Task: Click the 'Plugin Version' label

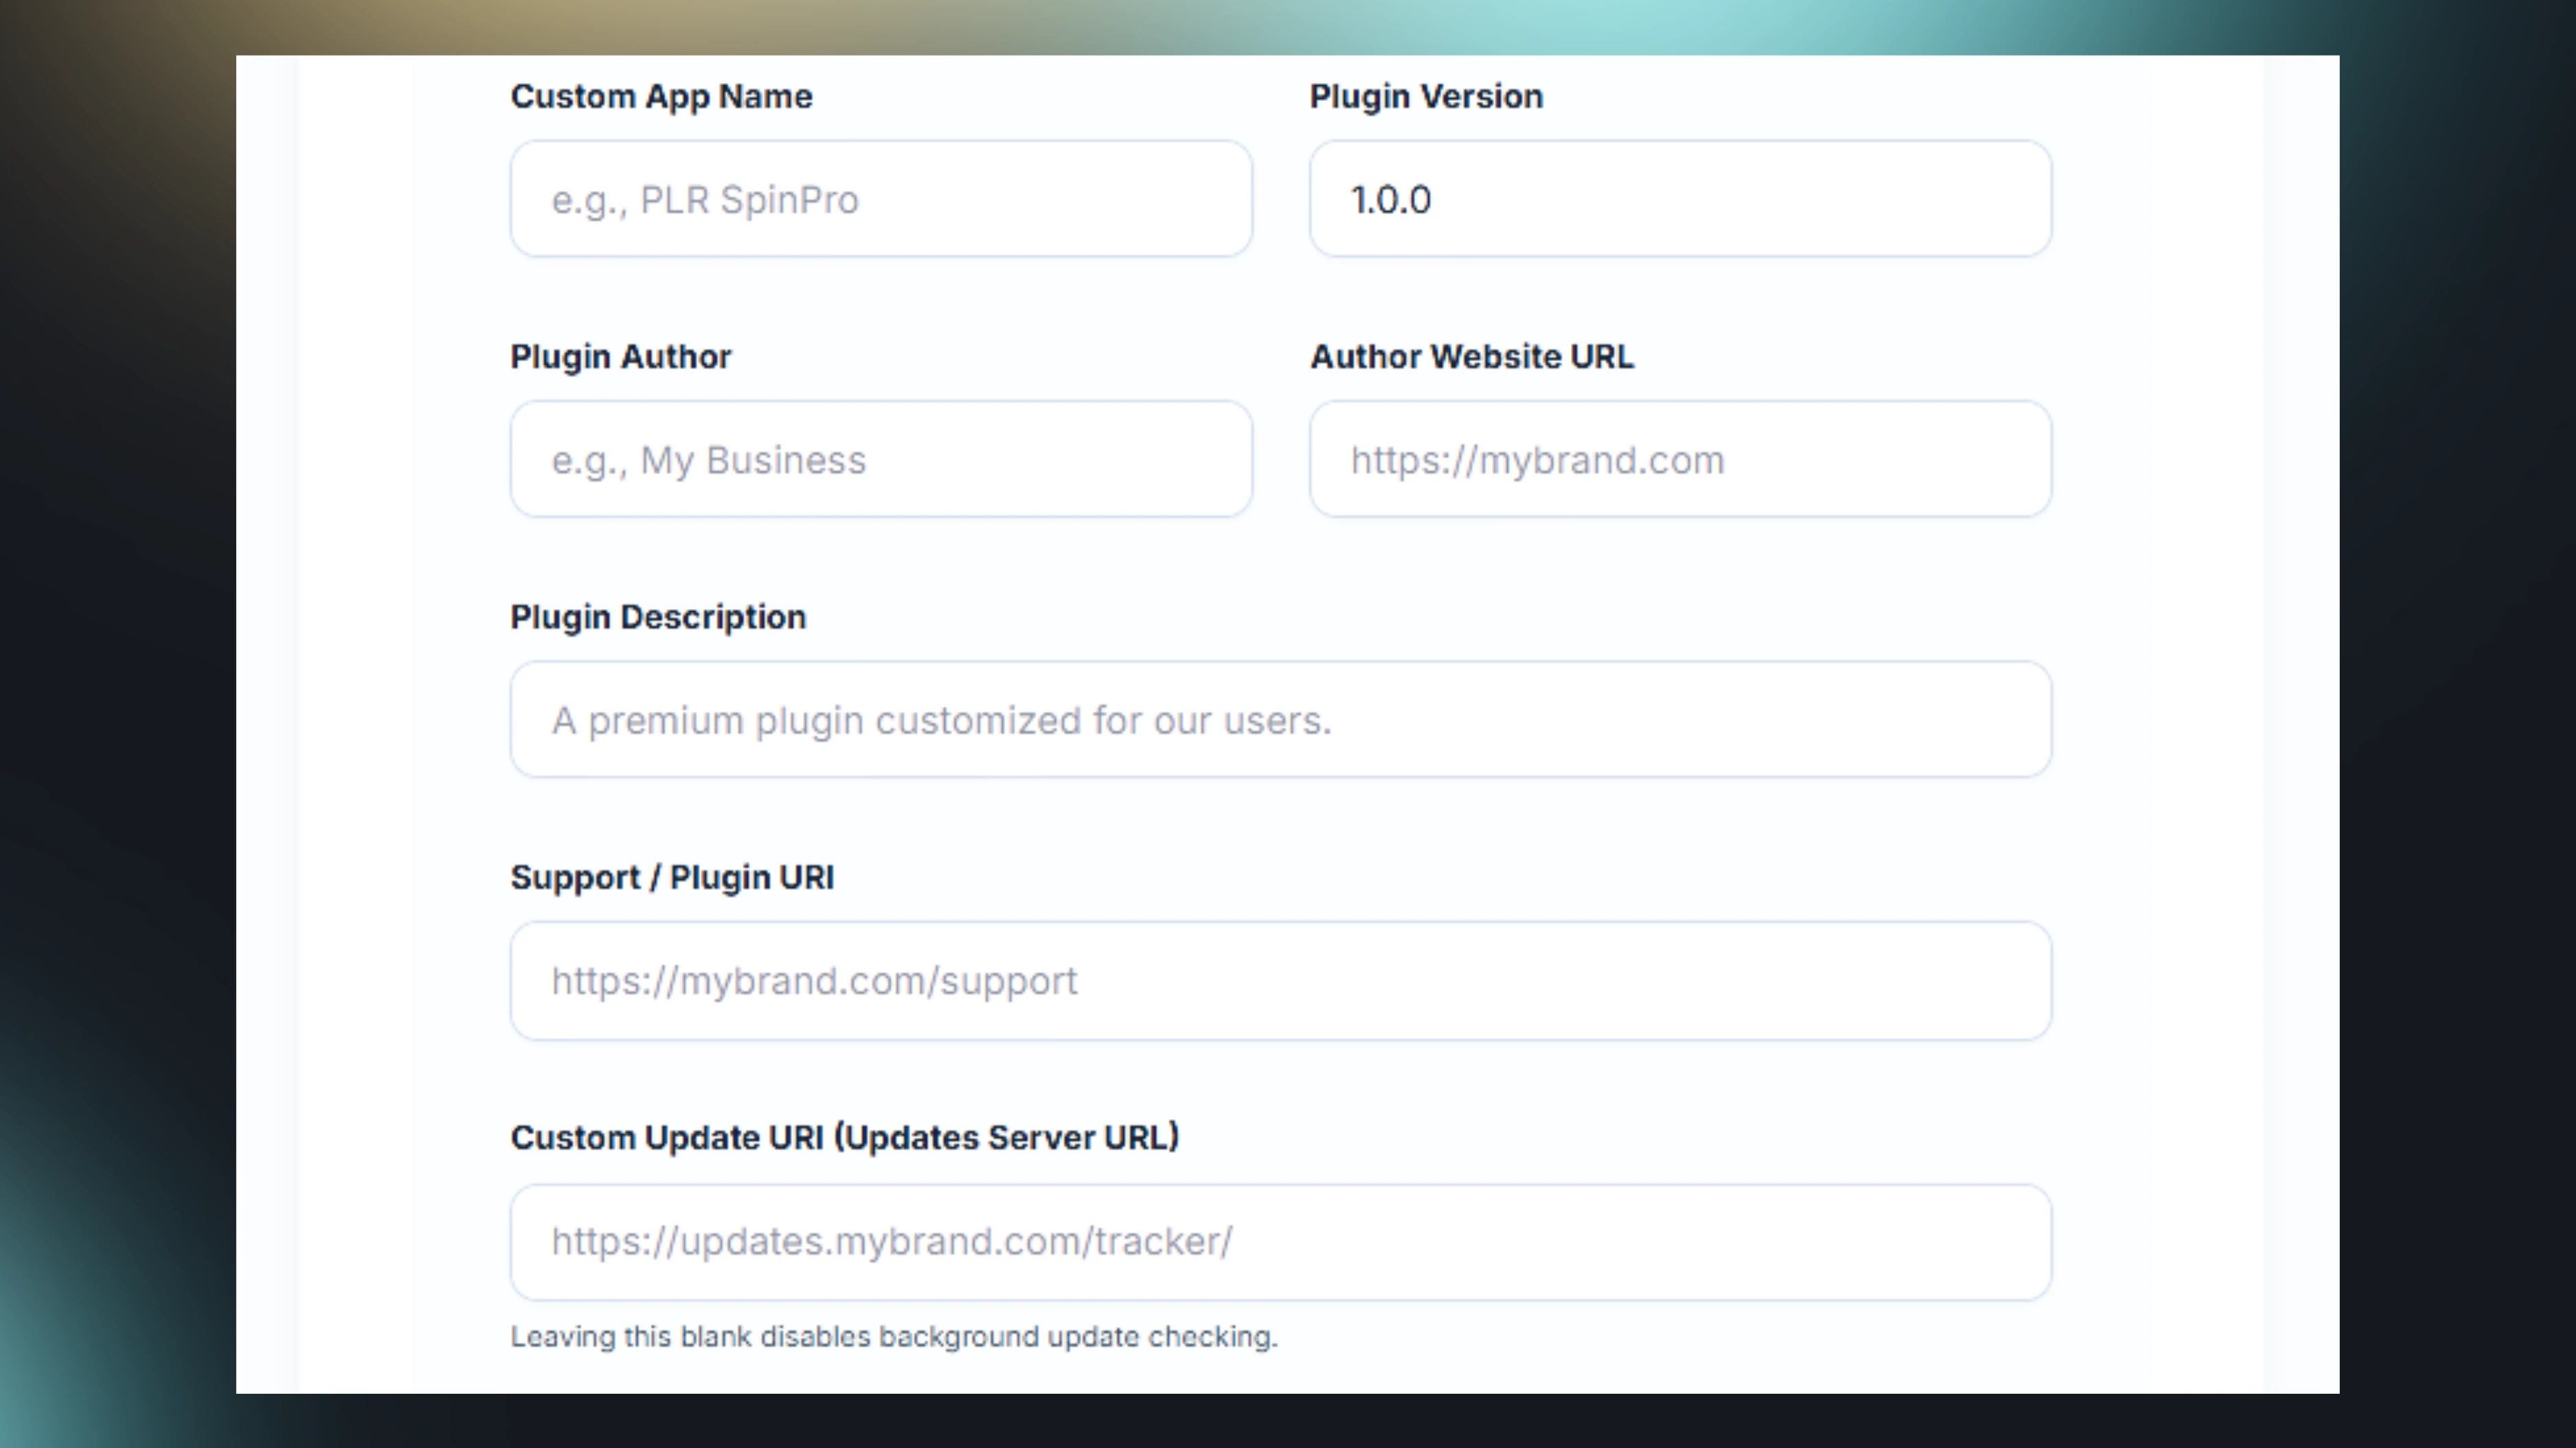Action: coord(1426,97)
